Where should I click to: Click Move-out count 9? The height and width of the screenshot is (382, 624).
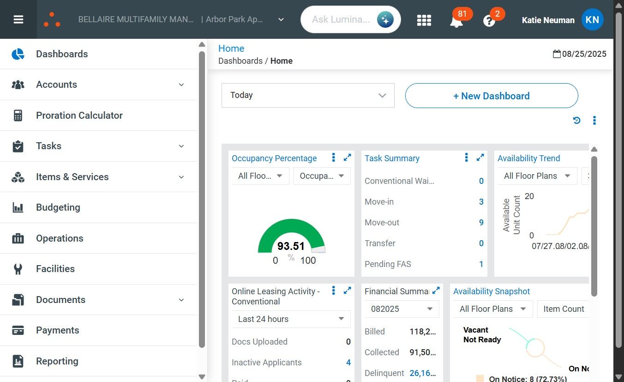[481, 223]
